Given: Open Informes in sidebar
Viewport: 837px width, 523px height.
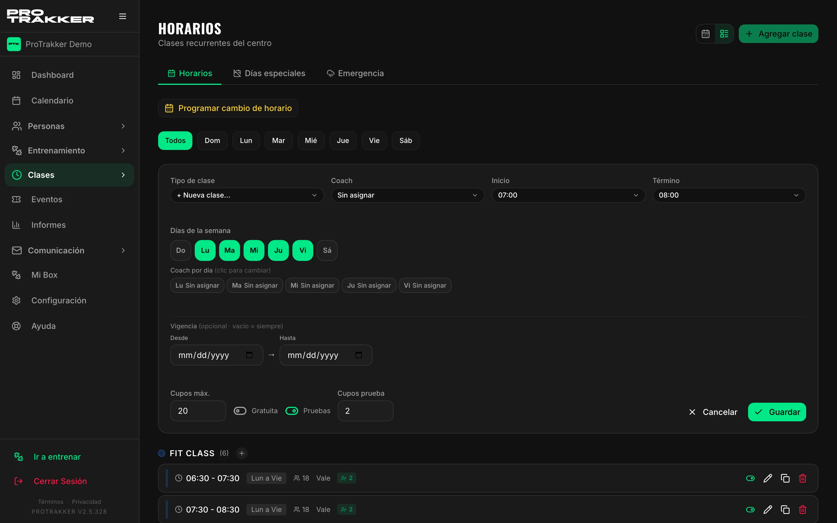Looking at the screenshot, I should pos(69,225).
